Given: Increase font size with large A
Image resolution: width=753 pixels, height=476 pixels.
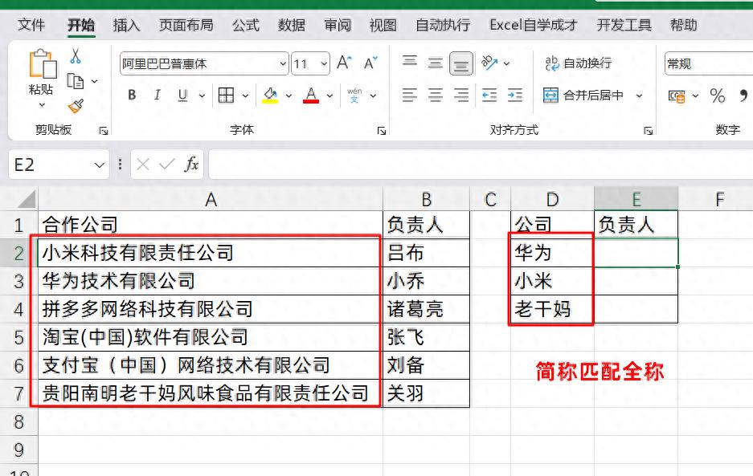Looking at the screenshot, I should tap(344, 63).
